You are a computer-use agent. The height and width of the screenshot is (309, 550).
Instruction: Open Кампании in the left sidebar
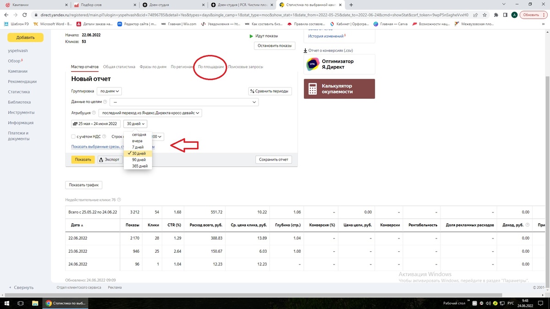[x=17, y=71]
